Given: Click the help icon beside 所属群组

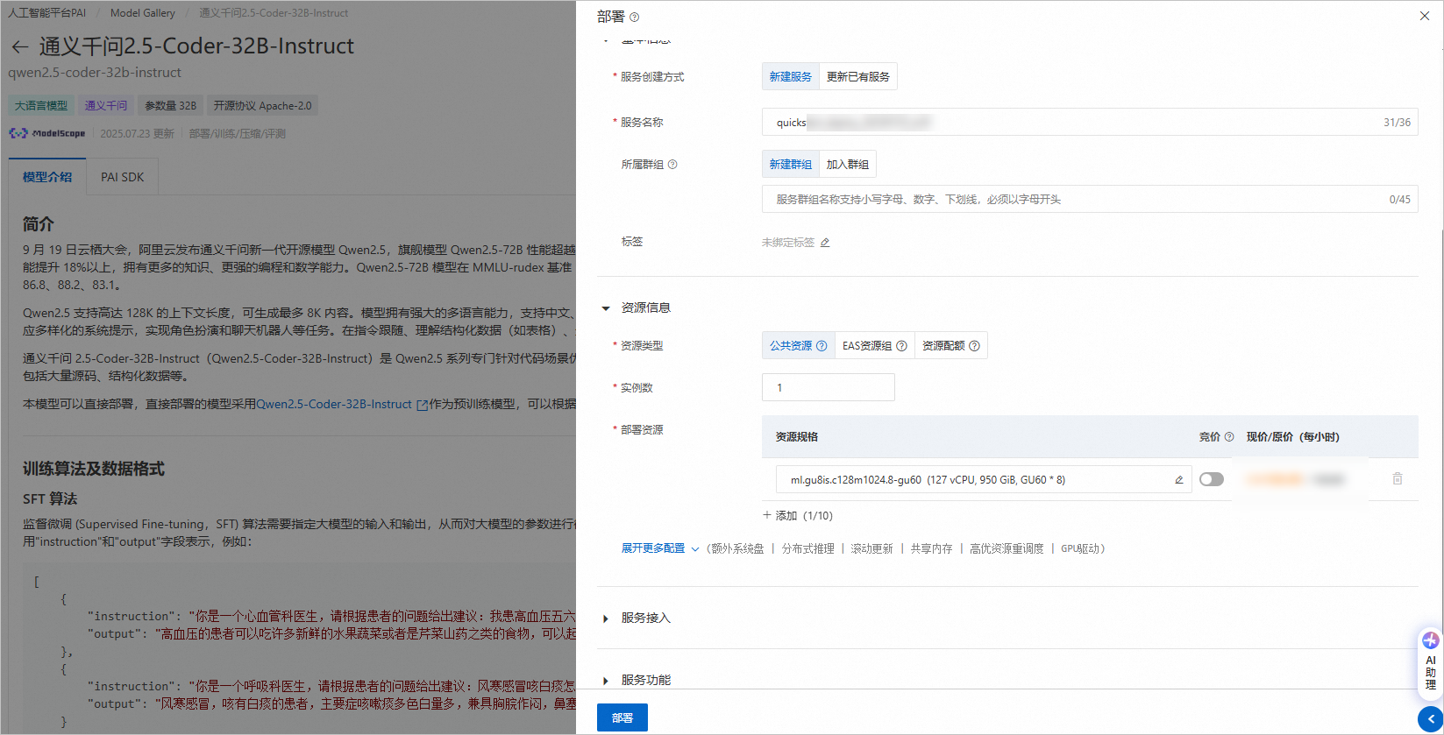Looking at the screenshot, I should tap(672, 165).
